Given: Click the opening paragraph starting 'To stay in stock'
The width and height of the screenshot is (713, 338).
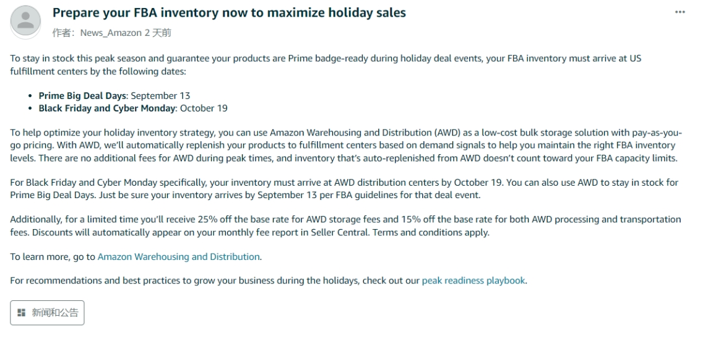Looking at the screenshot, I should (326, 65).
